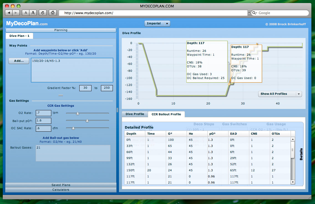Select the 132ft row depth cell
The width and height of the screenshot is (315, 204).
coord(135,164)
